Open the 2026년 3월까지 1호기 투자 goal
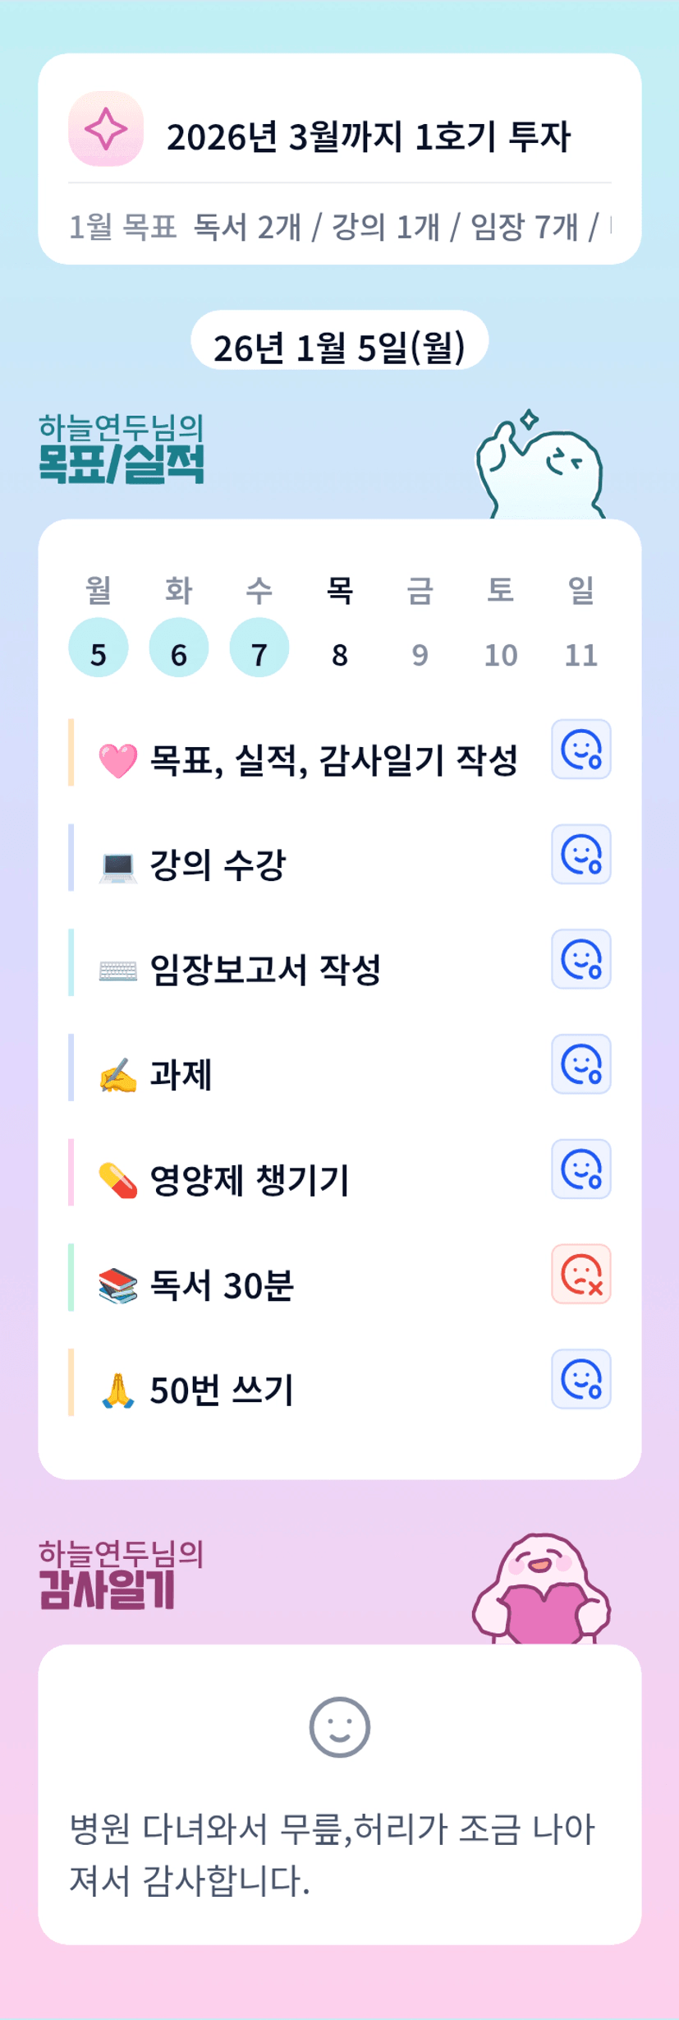Screen dimensions: 679x2020 click(x=368, y=136)
